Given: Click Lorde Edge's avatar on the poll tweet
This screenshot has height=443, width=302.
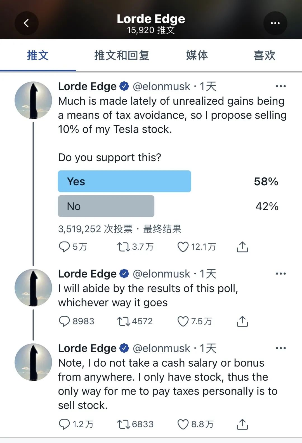Looking at the screenshot, I should (33, 101).
